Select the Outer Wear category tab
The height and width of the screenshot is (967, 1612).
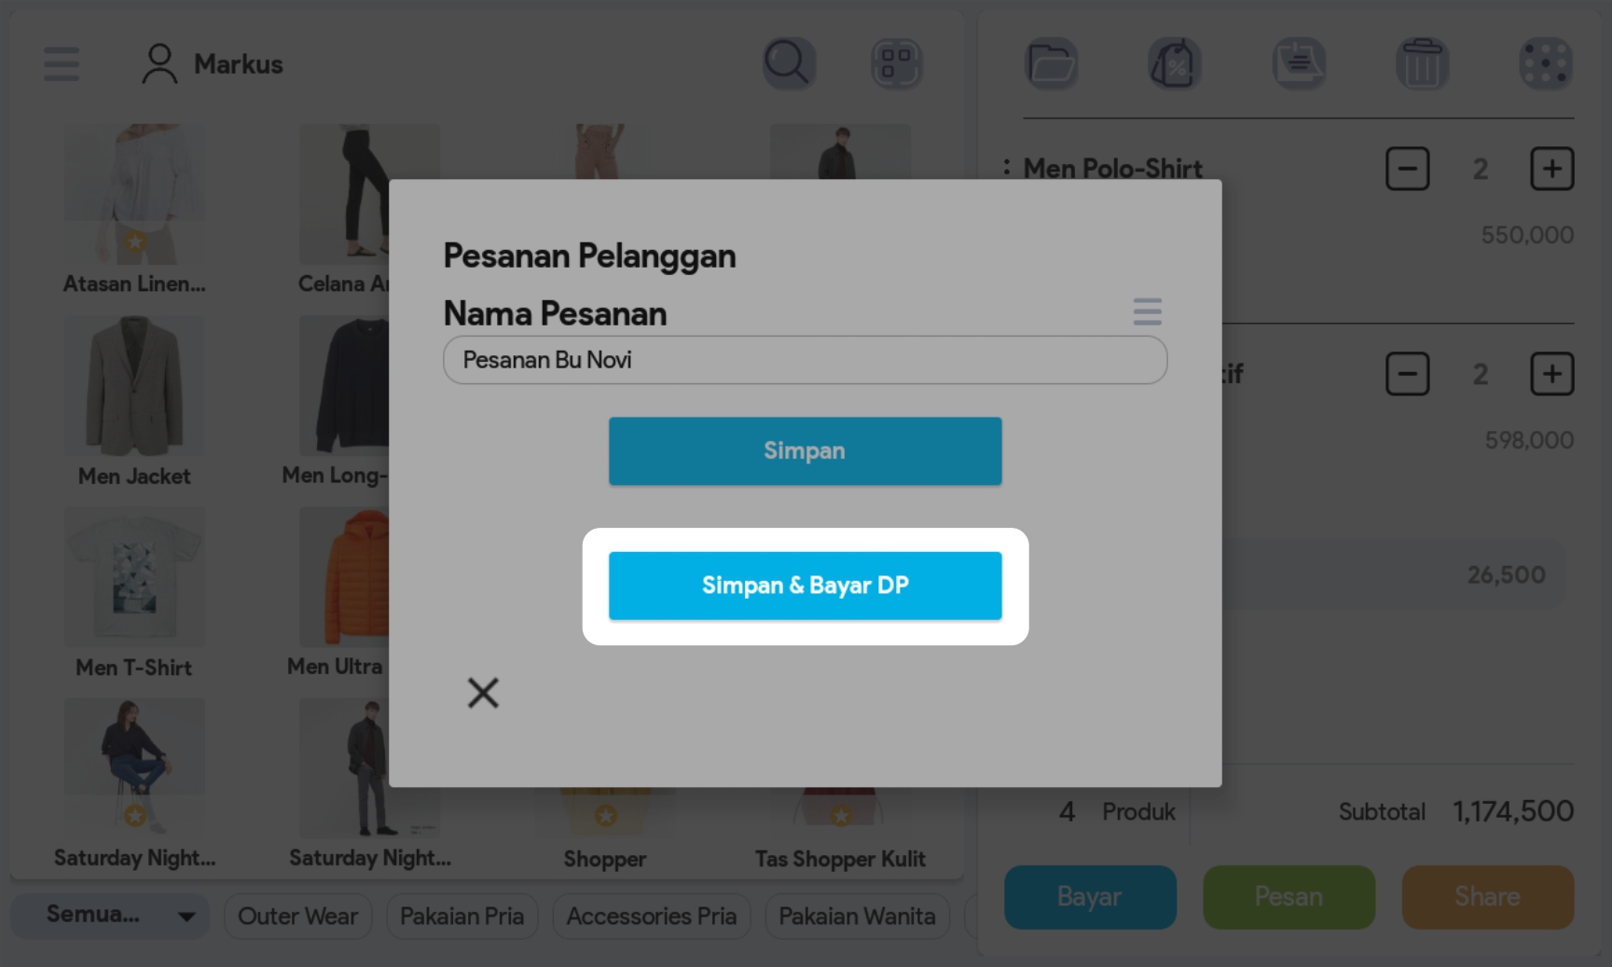pos(297,917)
